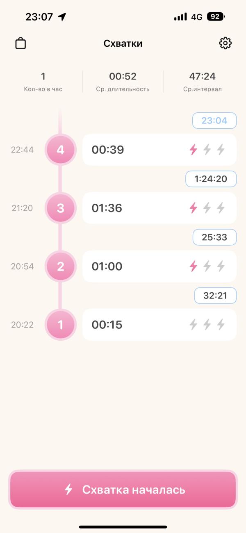
Task: Set first intensity bolt for contraction 4
Action: click(193, 150)
